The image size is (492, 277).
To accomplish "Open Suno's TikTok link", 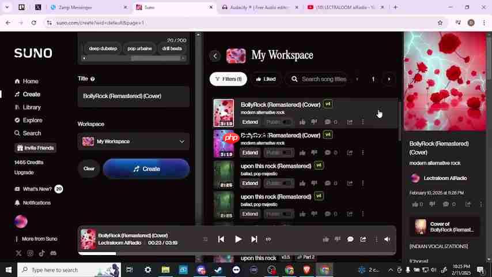I will [41, 253].
